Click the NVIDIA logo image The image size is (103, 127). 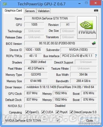click(x=87, y=27)
